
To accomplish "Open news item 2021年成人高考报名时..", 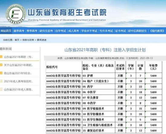I will tap(18, 81).
